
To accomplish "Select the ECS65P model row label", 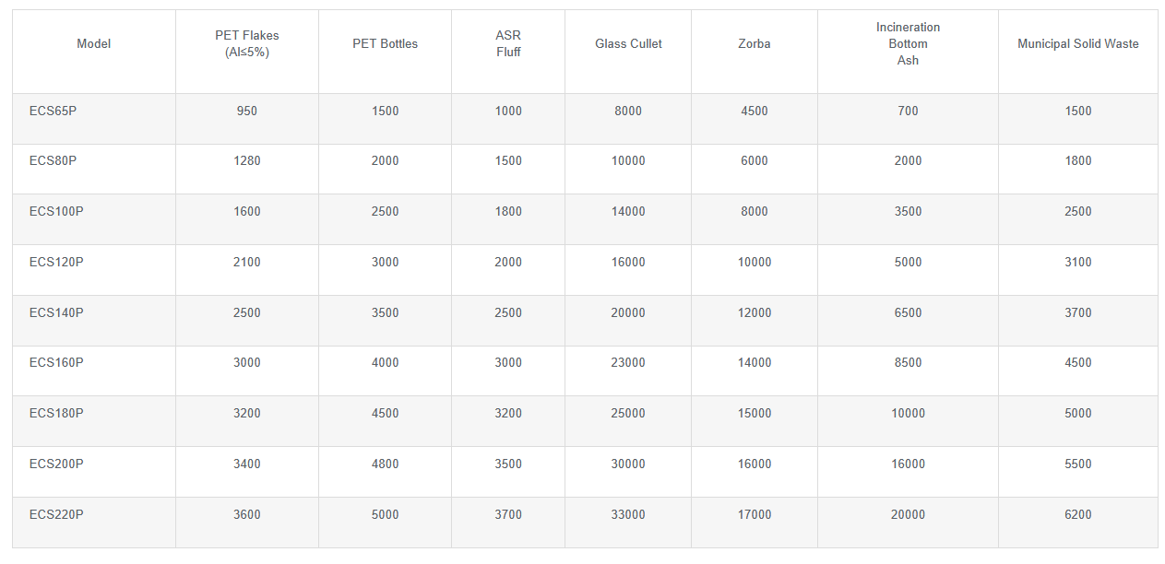I will coord(53,111).
